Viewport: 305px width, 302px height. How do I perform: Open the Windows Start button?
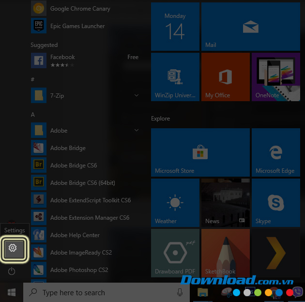point(12,292)
